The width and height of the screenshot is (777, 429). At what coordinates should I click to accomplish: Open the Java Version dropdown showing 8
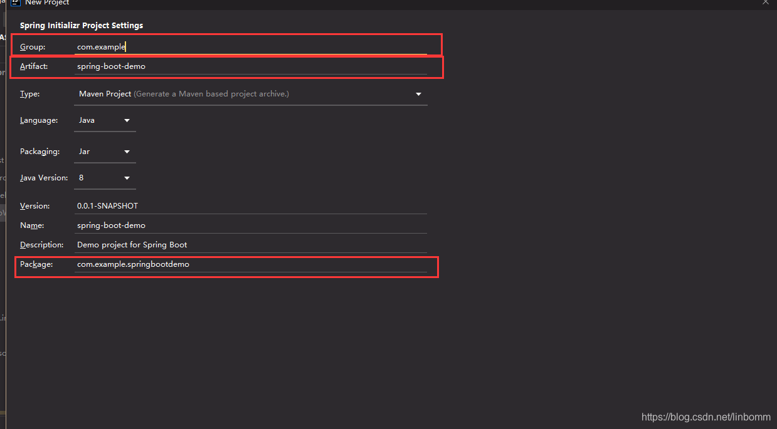coord(105,178)
